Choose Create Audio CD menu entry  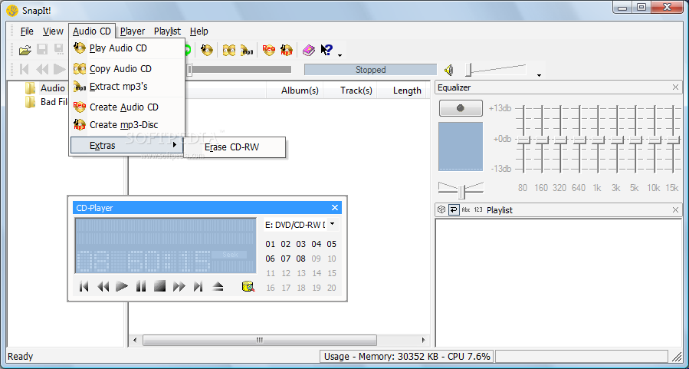pos(126,107)
